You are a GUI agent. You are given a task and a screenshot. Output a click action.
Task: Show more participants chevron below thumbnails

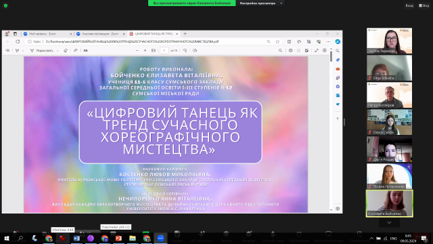point(390,222)
